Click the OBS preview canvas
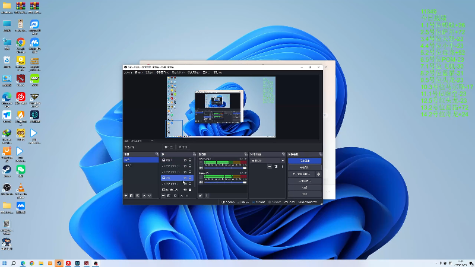Viewport: 475px width, 267px height. 221,107
